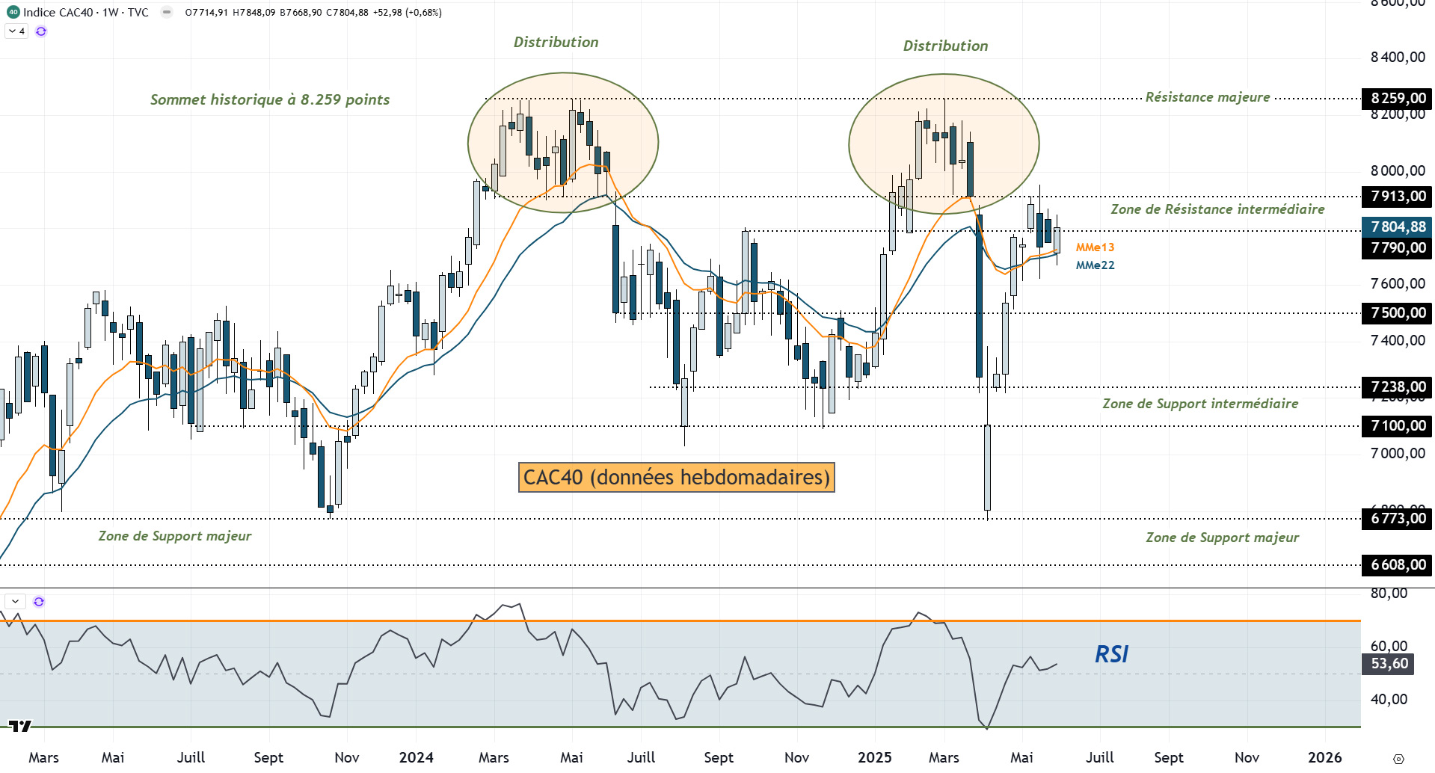Click the 8259,00 major resistance price label
This screenshot has width=1435, height=773.
(x=1397, y=98)
